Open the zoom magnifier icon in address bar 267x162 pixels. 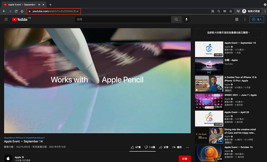[x=219, y=11]
